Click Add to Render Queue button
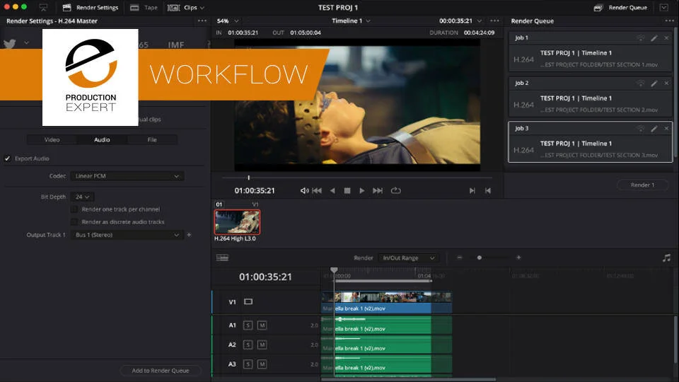Image resolution: width=679 pixels, height=382 pixels. pos(161,371)
